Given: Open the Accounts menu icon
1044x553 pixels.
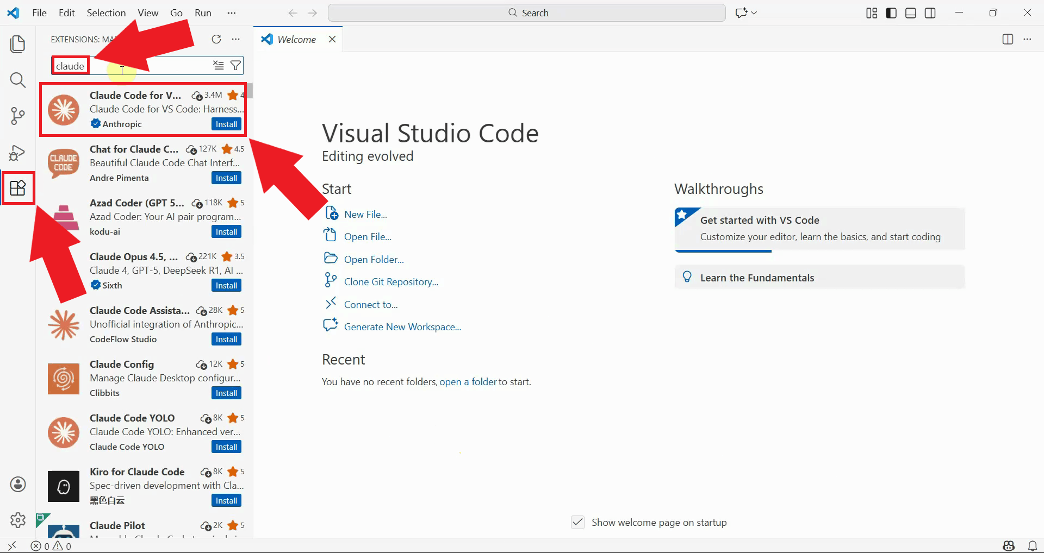Looking at the screenshot, I should (18, 484).
